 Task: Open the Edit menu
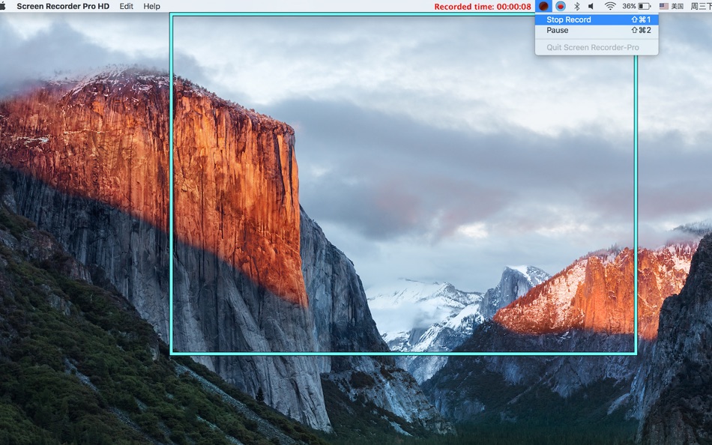point(126,6)
